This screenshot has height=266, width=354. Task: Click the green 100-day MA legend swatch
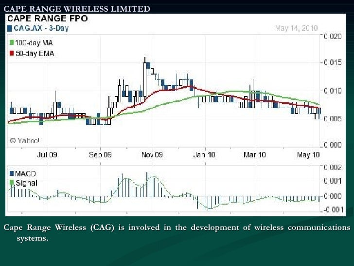coord(12,42)
